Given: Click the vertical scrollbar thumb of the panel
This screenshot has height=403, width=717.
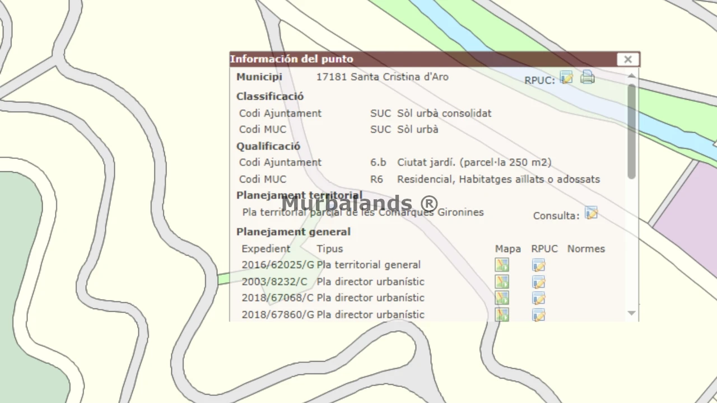Looking at the screenshot, I should pyautogui.click(x=631, y=132).
